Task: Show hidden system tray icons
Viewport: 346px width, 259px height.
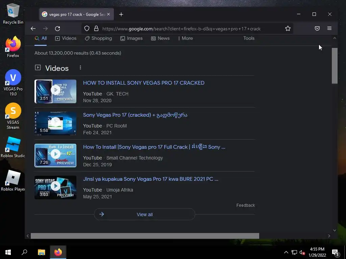Action: (286, 252)
